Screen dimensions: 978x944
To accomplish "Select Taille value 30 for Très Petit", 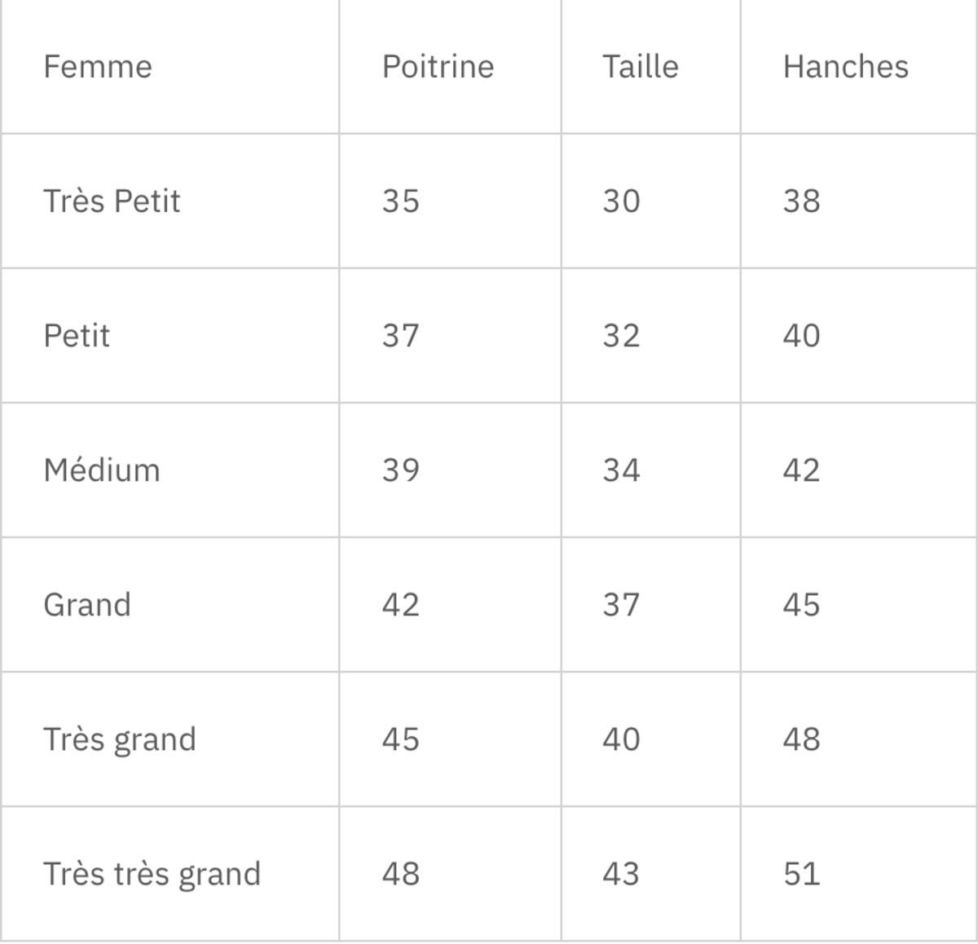I will (x=621, y=201).
